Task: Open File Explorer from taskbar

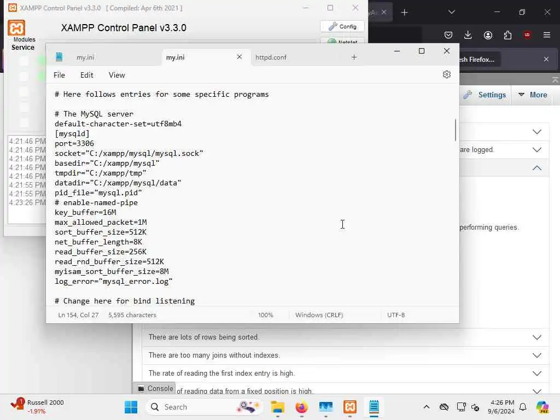Action: [277, 407]
